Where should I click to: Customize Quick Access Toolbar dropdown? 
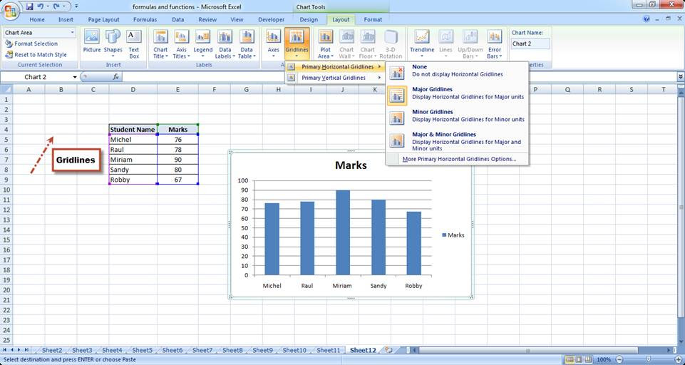tap(76, 6)
